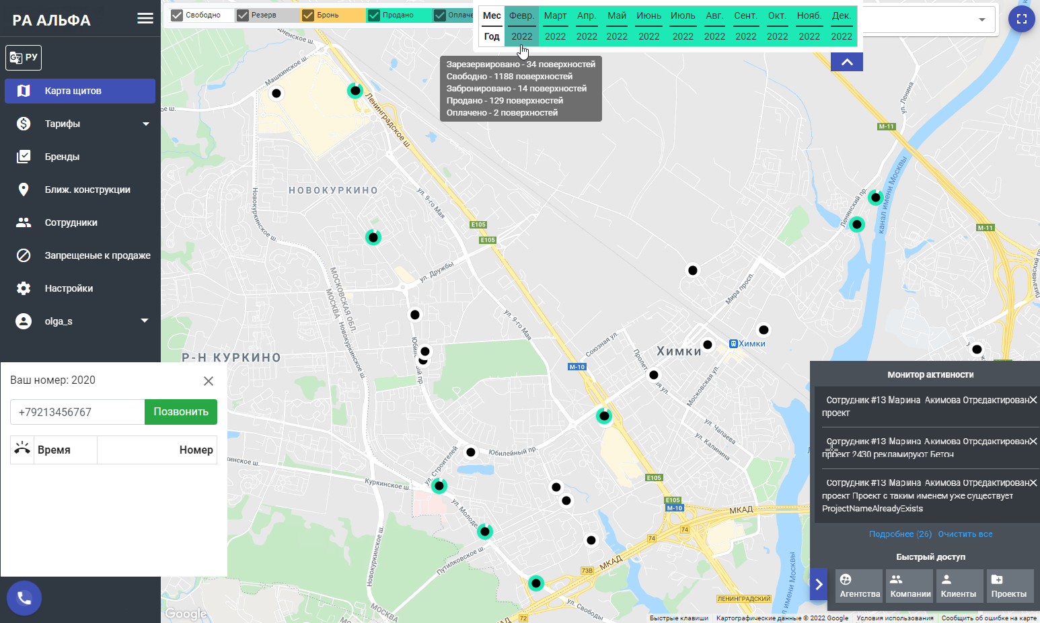Viewport: 1040px width, 623px height.
Task: Open Компании quick access
Action: [909, 585]
